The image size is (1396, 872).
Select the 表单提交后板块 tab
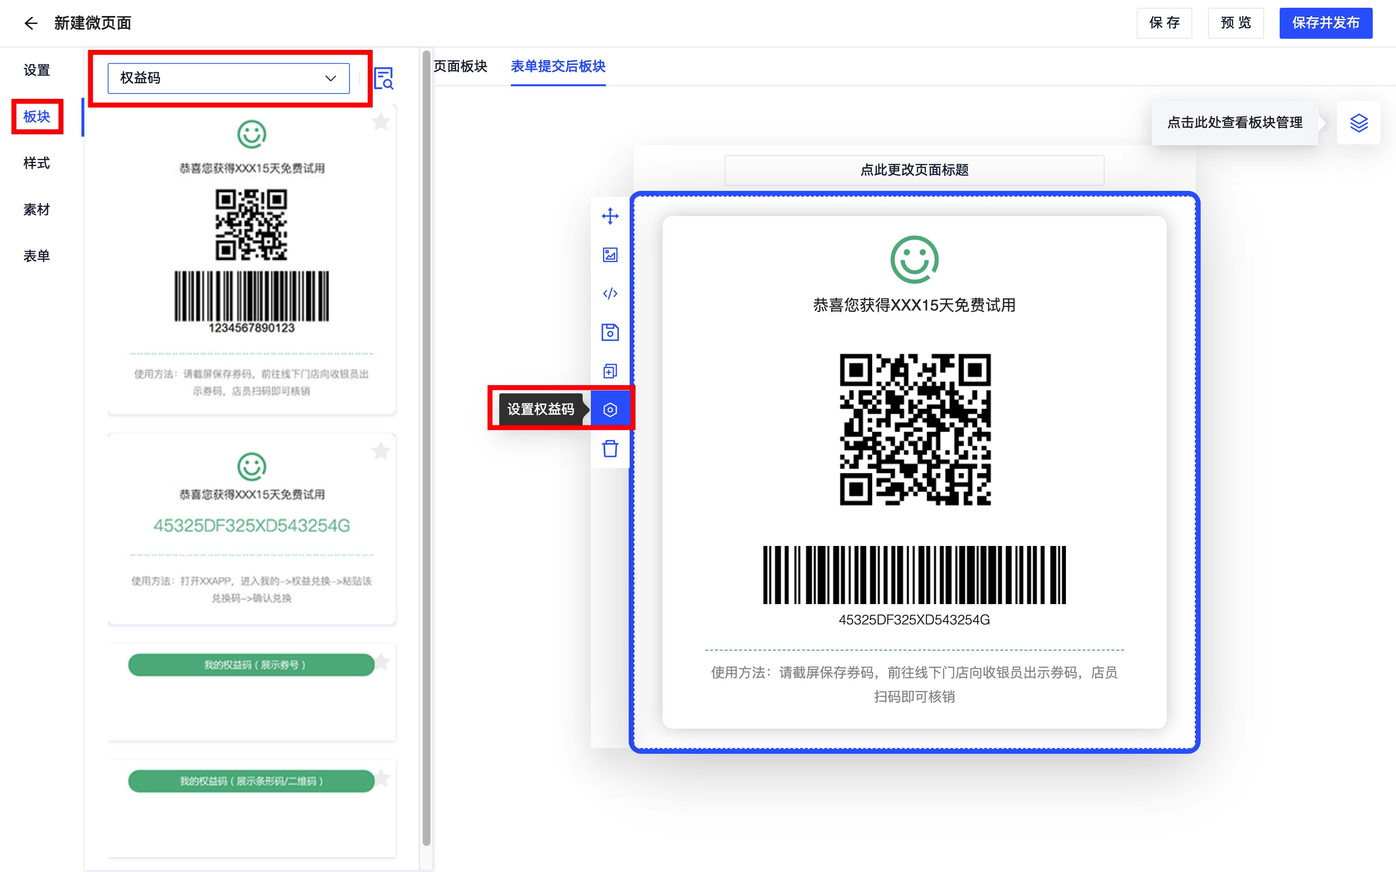coord(558,66)
